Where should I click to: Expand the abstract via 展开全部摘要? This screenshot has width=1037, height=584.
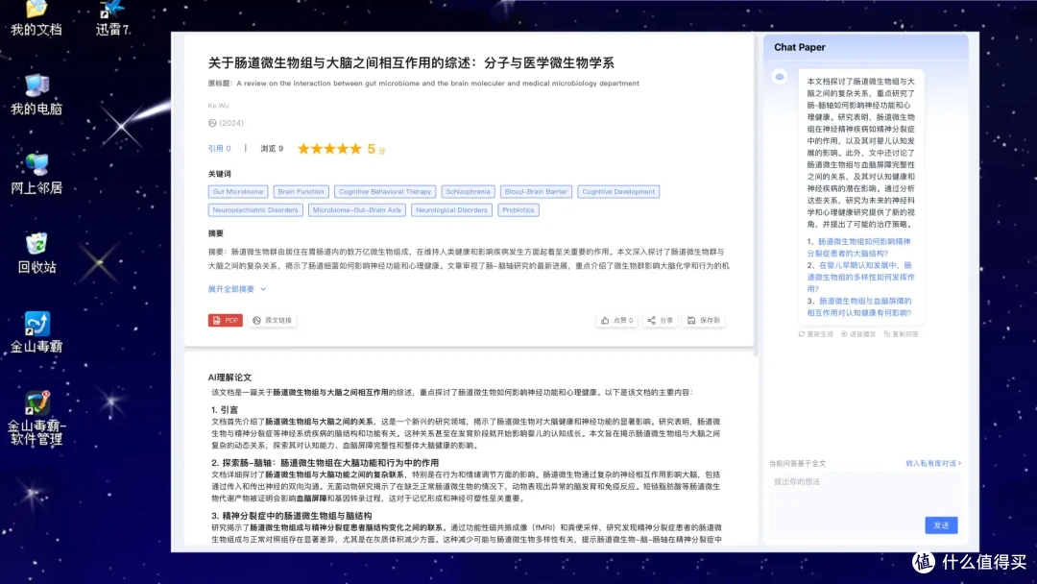tap(237, 289)
